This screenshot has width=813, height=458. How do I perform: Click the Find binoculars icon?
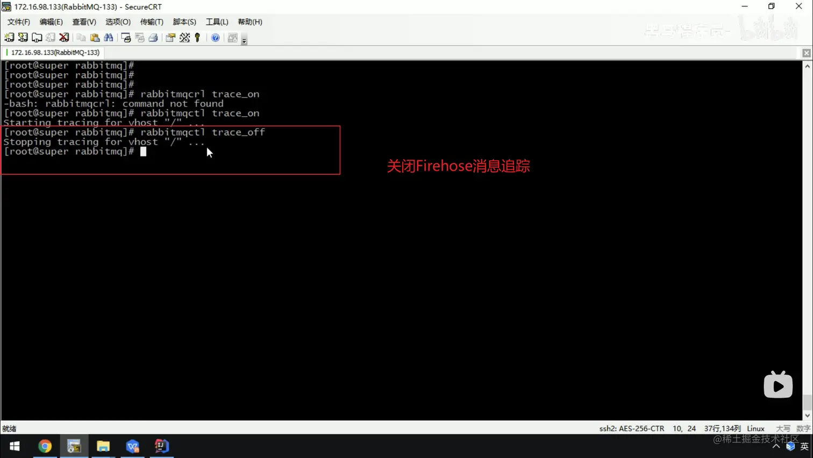[109, 38]
